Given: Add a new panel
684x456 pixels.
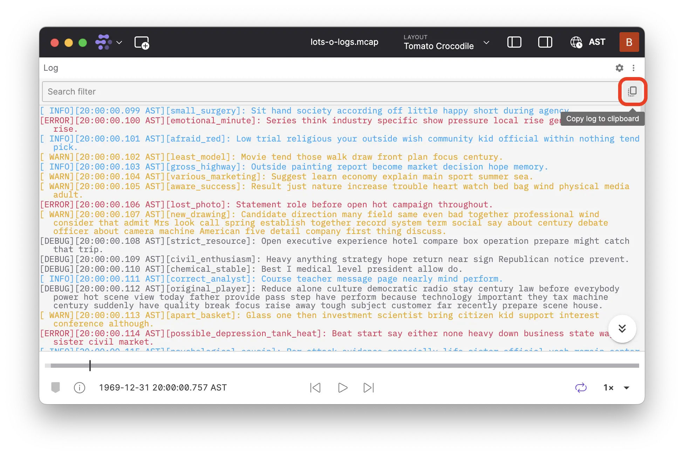Looking at the screenshot, I should click(142, 42).
